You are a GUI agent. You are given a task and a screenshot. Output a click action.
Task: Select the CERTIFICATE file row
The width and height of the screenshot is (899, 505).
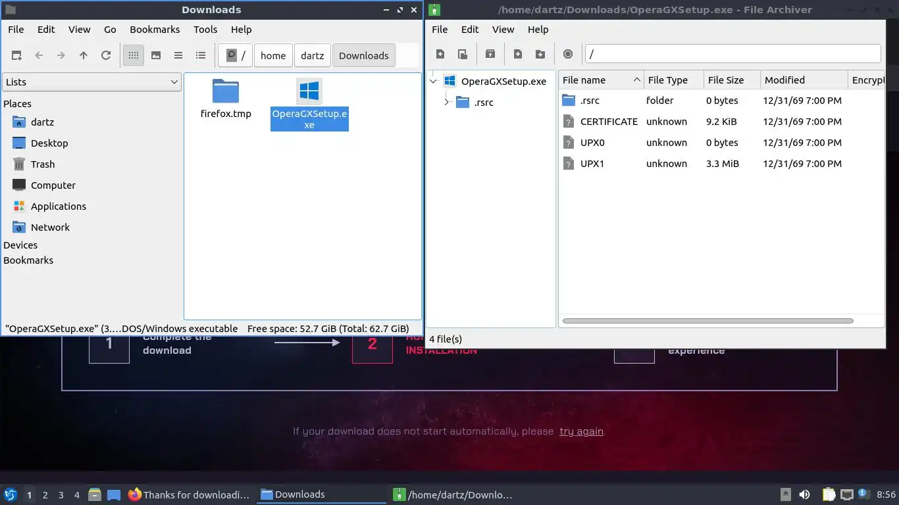721,122
